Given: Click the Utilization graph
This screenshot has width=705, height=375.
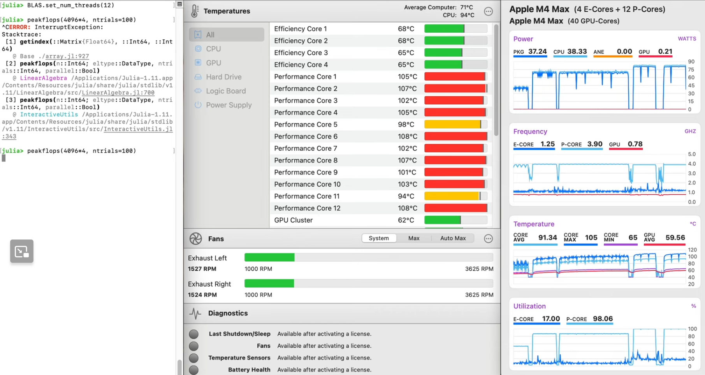Looking at the screenshot, I should (600, 347).
